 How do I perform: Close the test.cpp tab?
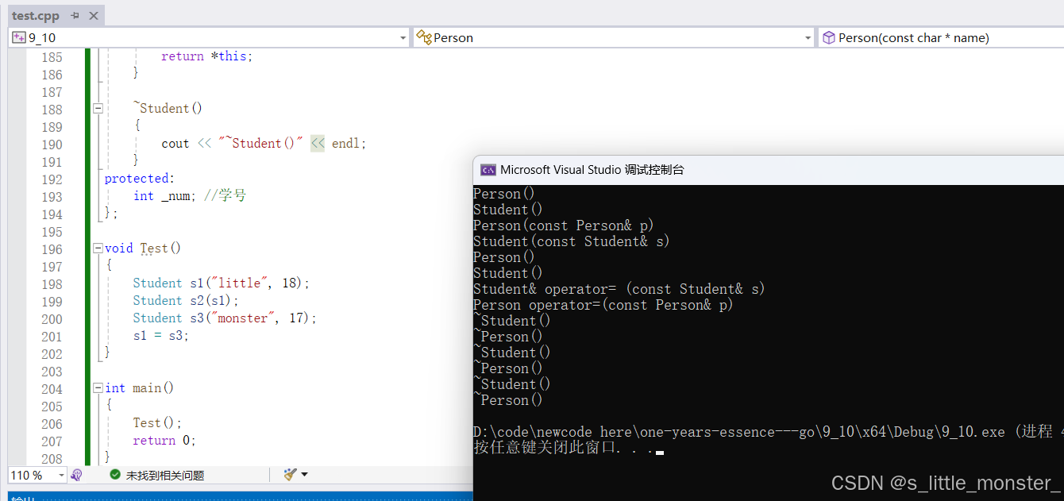point(93,16)
